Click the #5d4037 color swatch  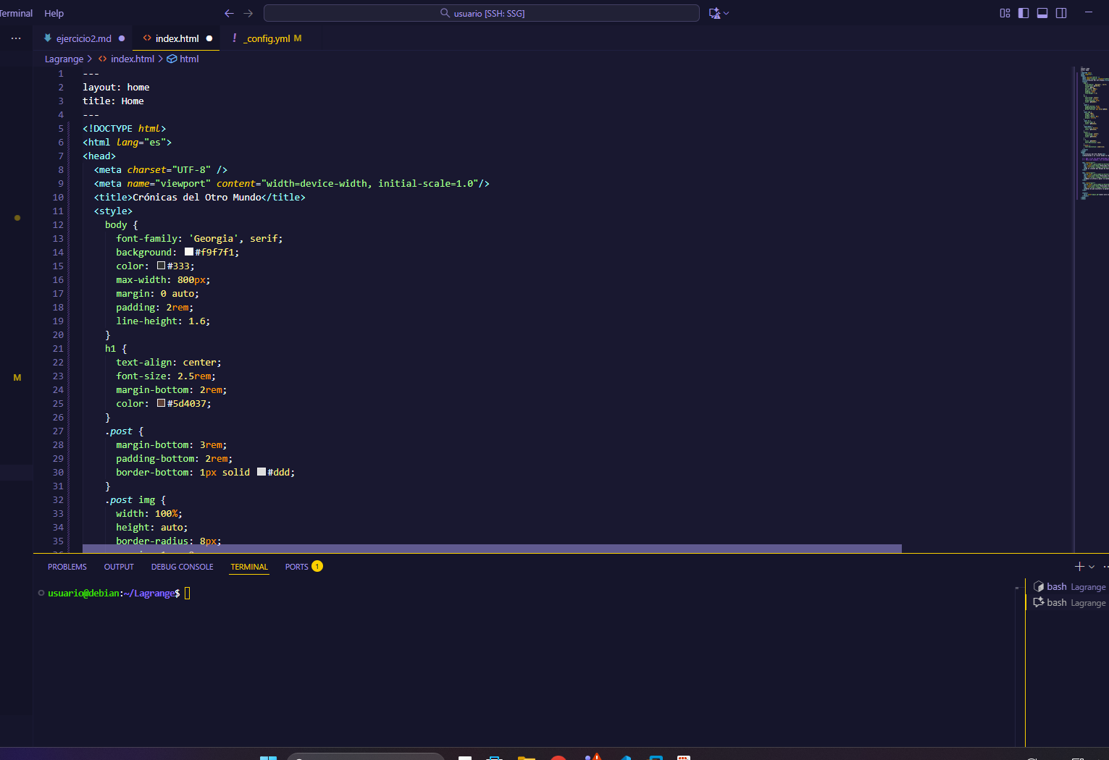[x=162, y=403]
